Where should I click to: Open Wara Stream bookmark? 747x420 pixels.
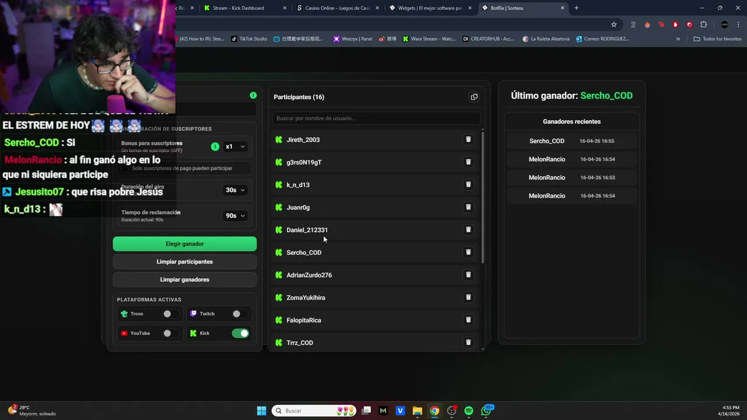[x=429, y=39]
